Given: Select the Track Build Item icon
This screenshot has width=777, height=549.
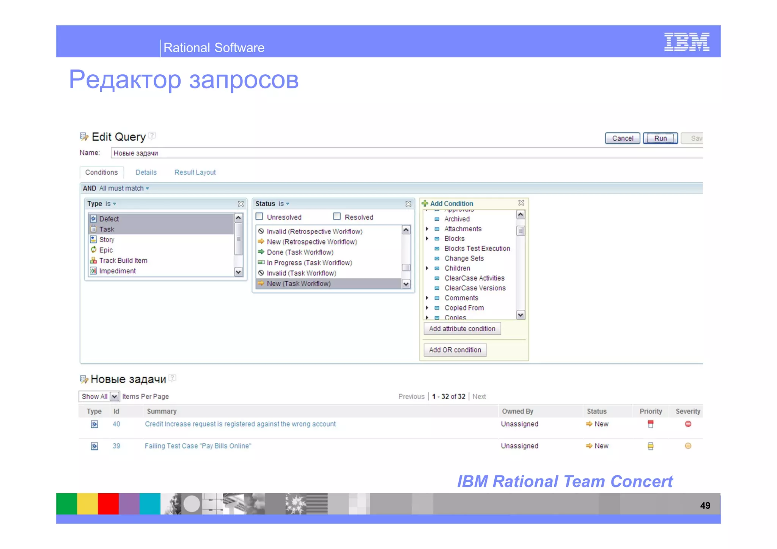Looking at the screenshot, I should pos(93,260).
